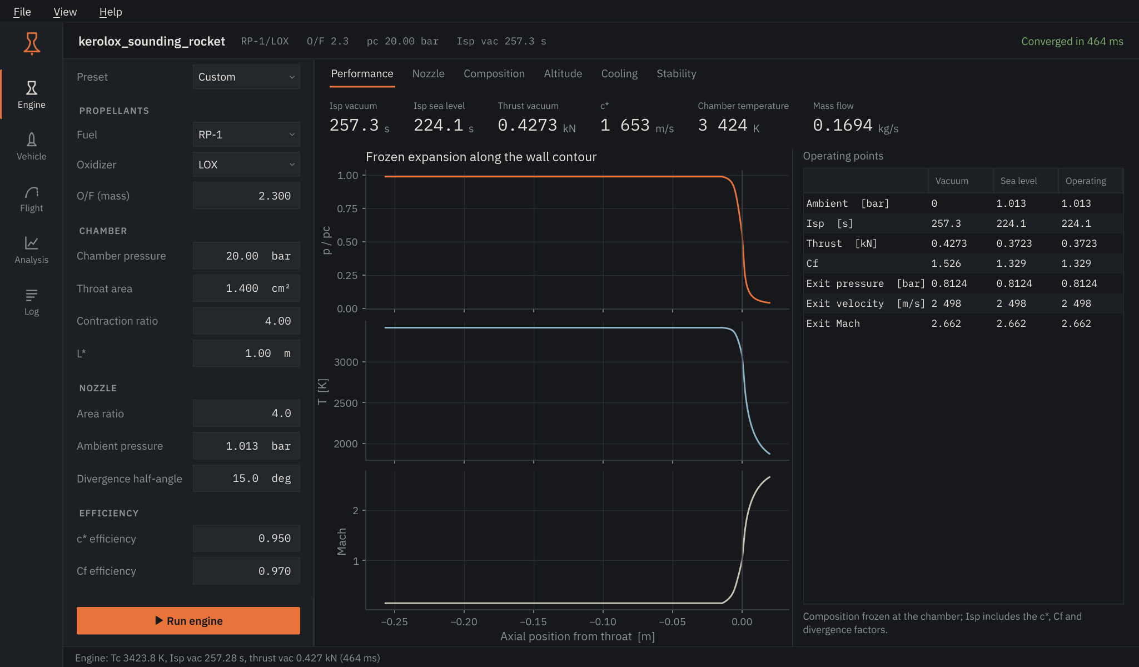Viewport: 1139px width, 667px height.
Task: Show the Log panel
Action: [x=32, y=301]
